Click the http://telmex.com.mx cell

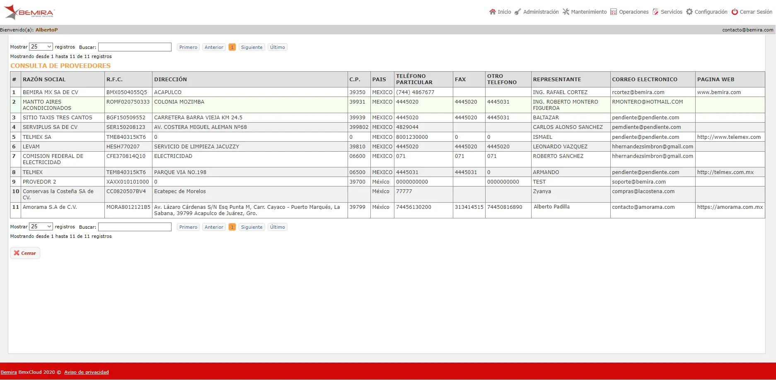point(730,172)
